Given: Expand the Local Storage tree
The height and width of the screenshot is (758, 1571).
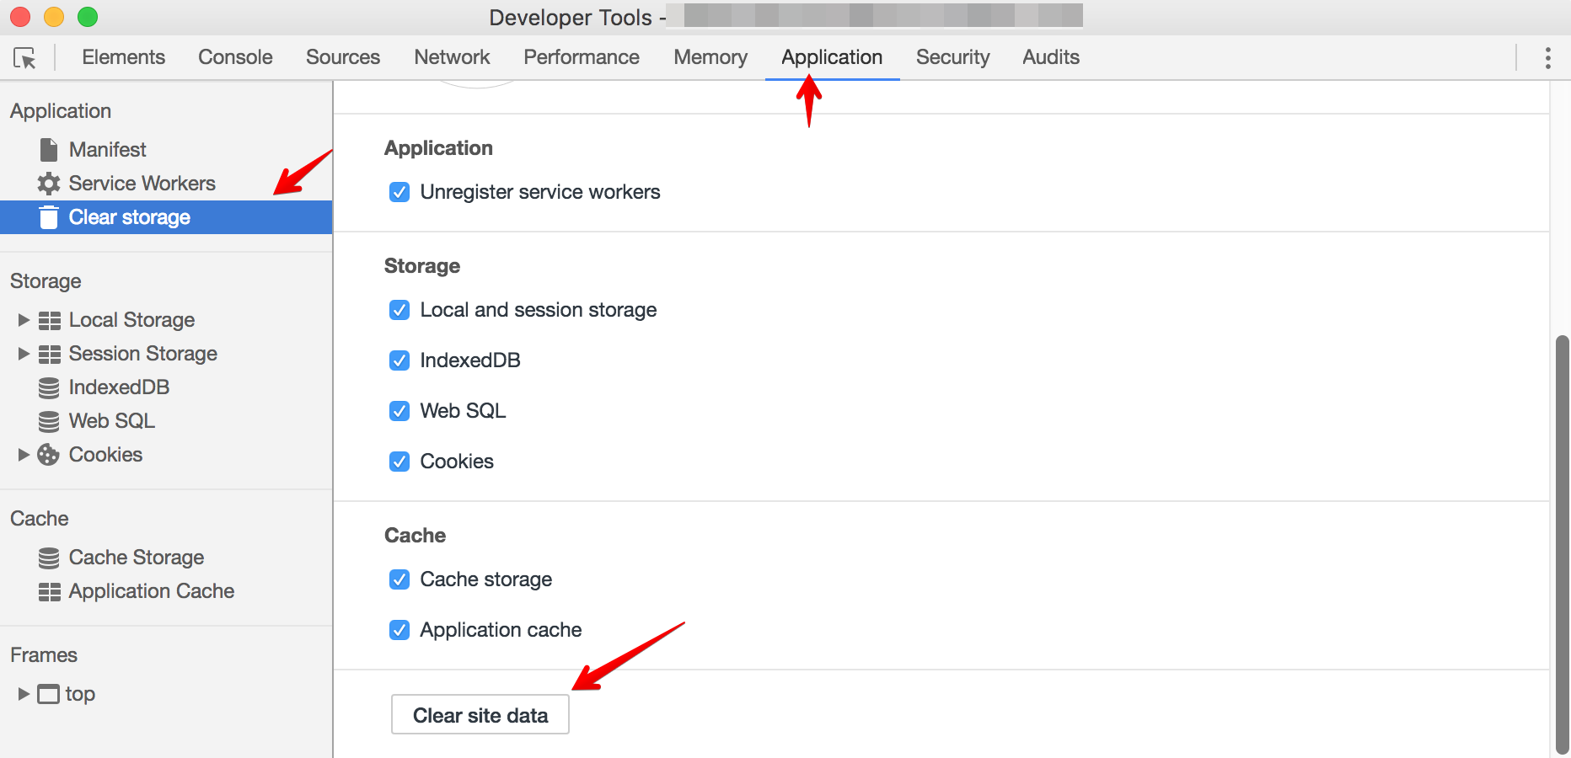Looking at the screenshot, I should [x=22, y=319].
